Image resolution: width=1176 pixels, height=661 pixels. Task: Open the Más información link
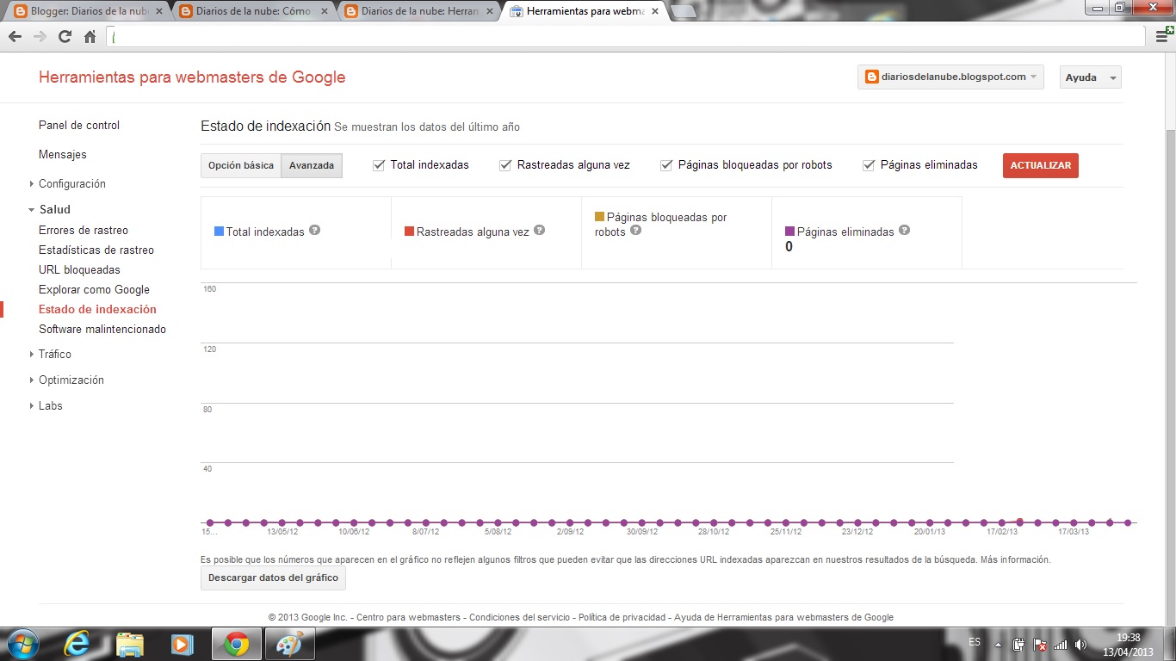click(x=1015, y=559)
